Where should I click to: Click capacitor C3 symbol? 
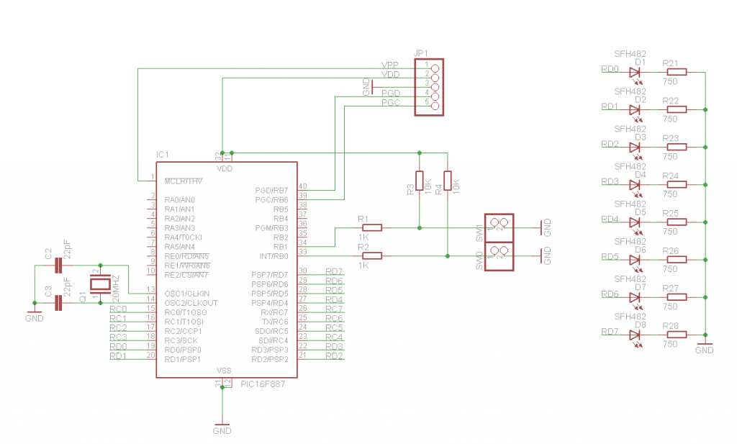[58, 303]
